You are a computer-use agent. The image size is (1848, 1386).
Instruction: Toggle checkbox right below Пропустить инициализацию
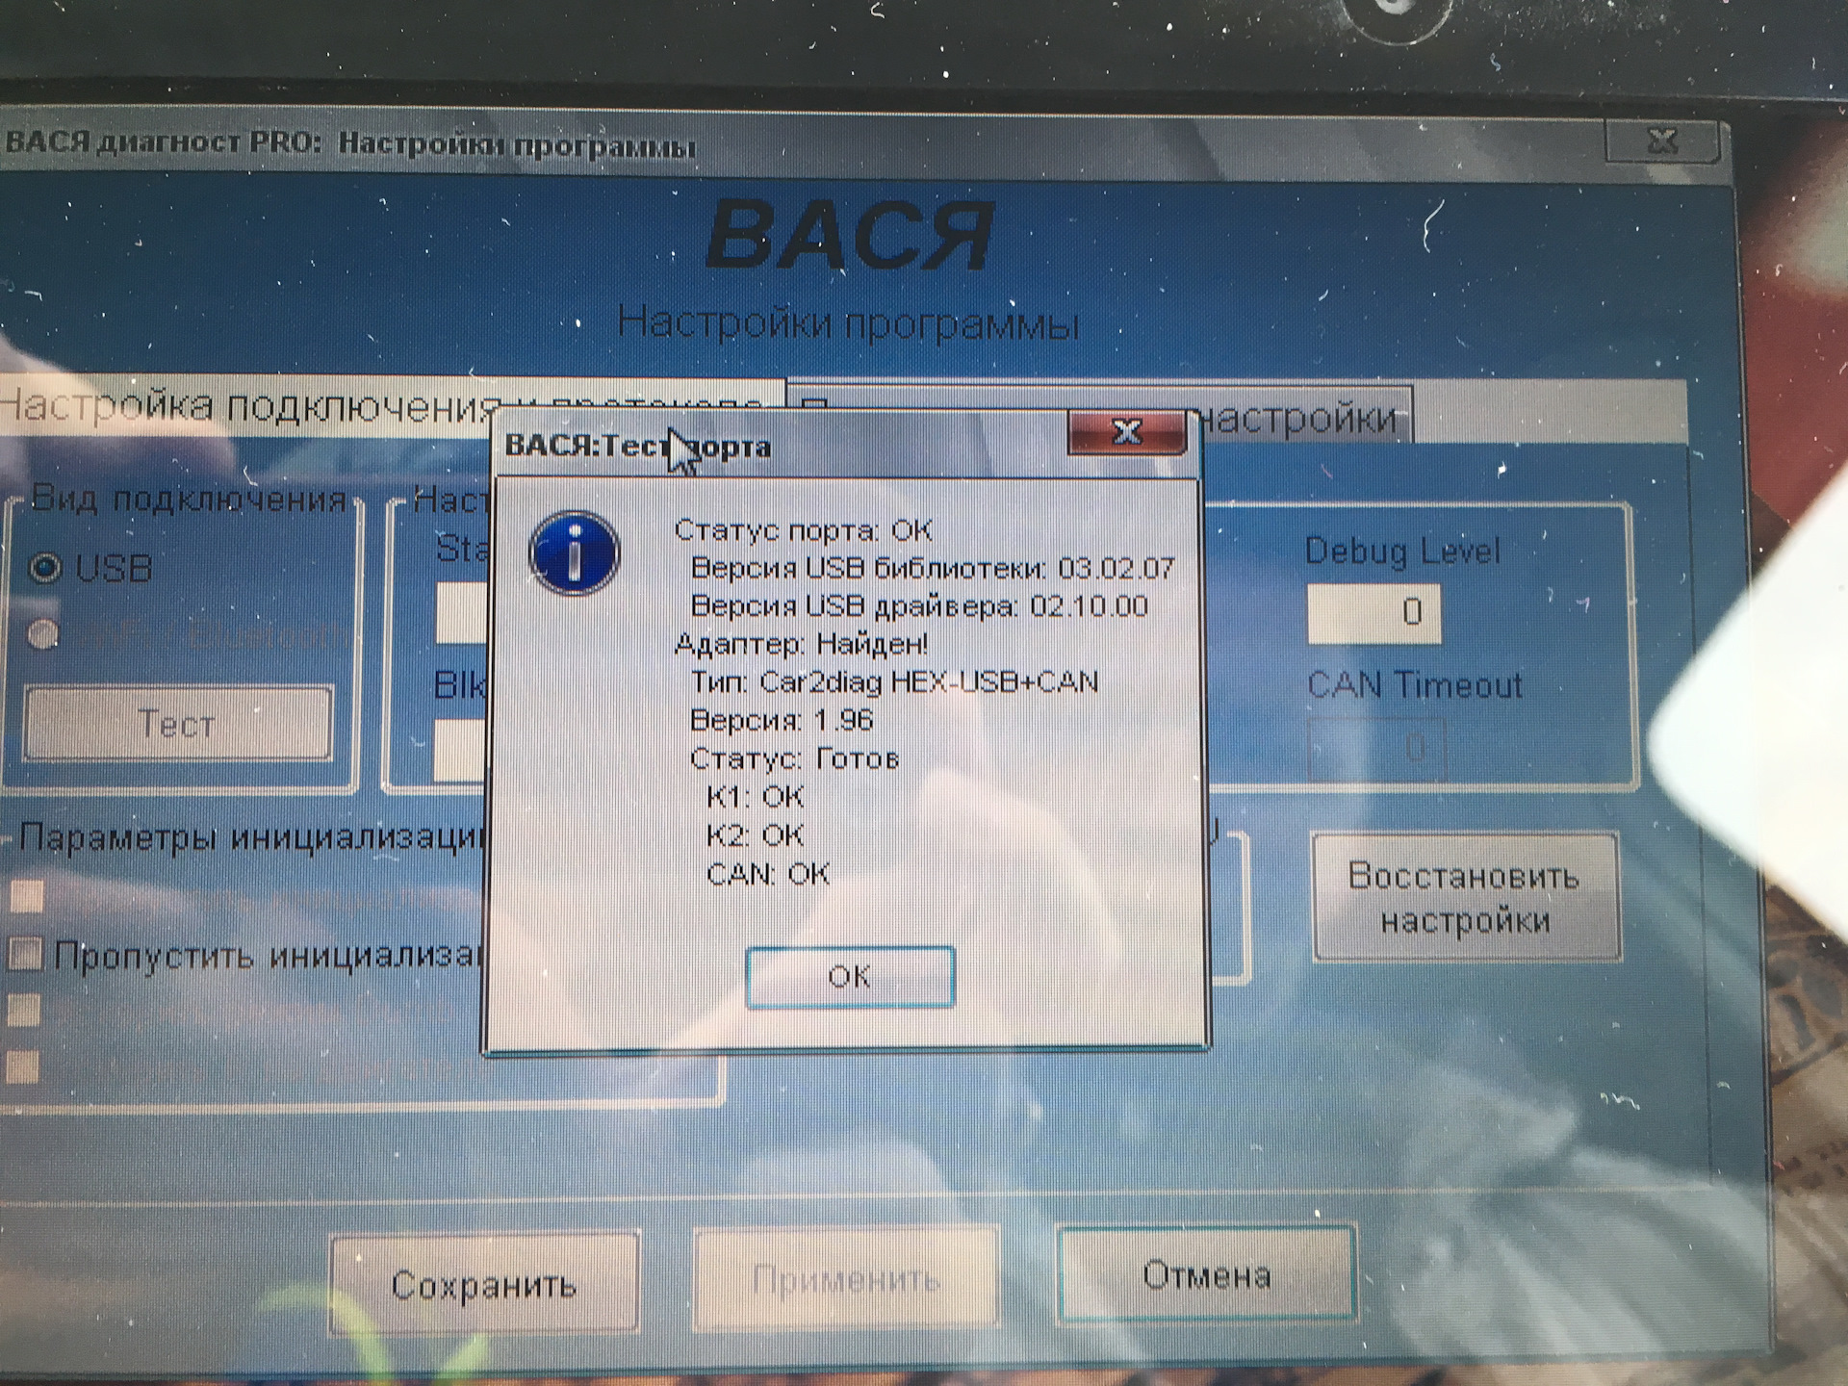[x=24, y=1011]
